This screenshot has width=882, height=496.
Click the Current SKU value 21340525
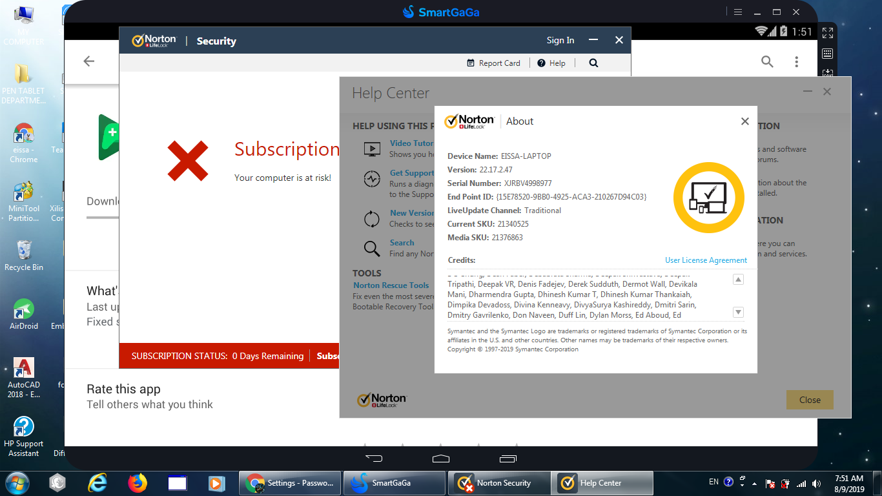513,224
